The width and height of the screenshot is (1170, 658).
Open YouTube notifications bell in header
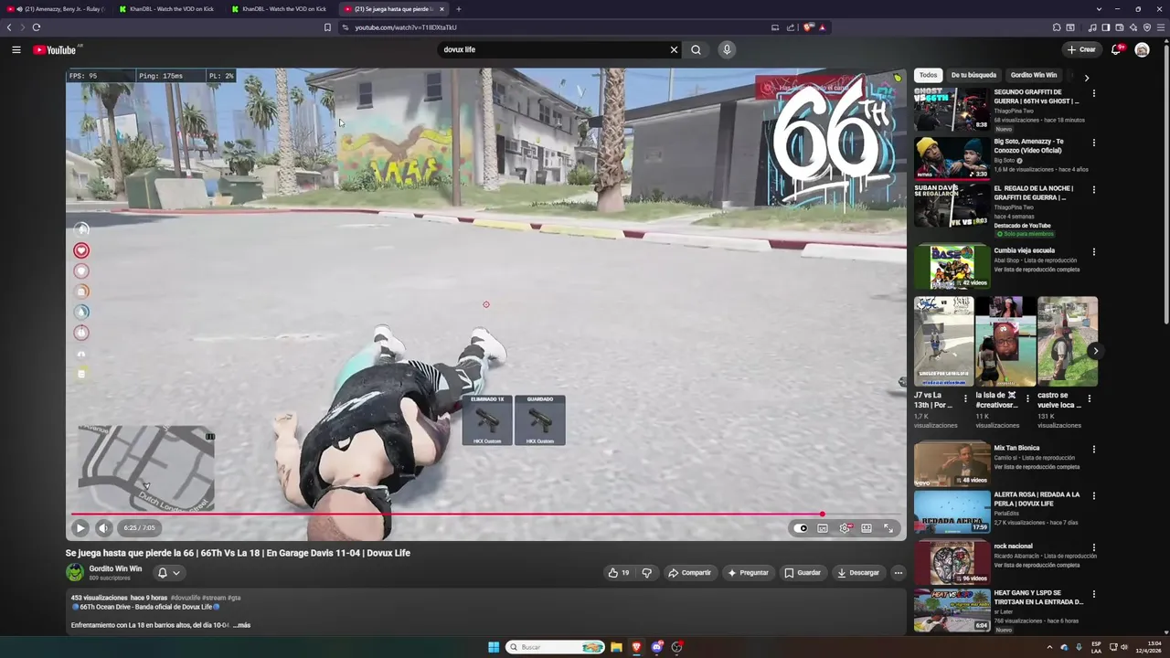(1116, 49)
